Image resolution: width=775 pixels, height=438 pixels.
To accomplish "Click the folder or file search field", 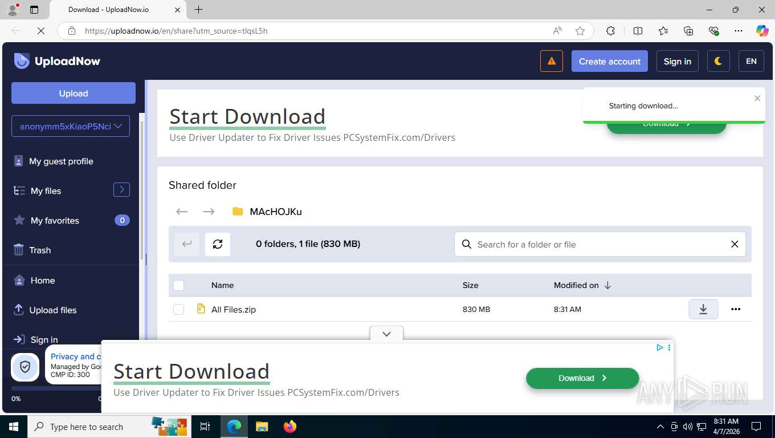I will pos(599,244).
